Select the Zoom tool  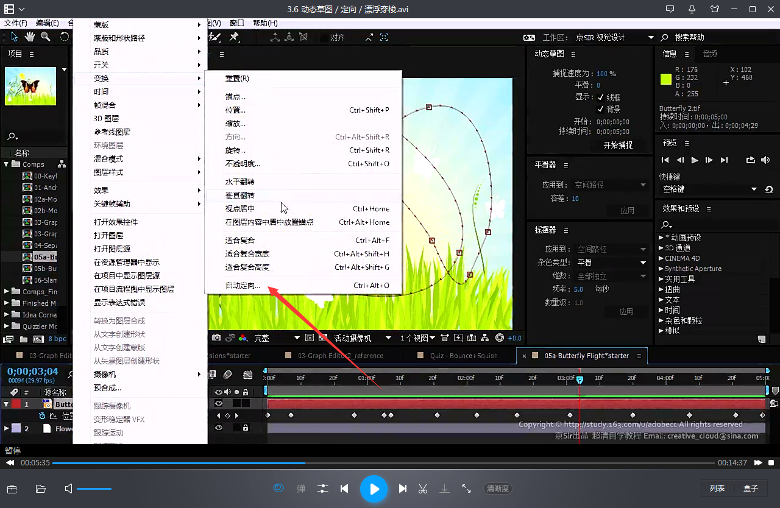click(x=45, y=37)
